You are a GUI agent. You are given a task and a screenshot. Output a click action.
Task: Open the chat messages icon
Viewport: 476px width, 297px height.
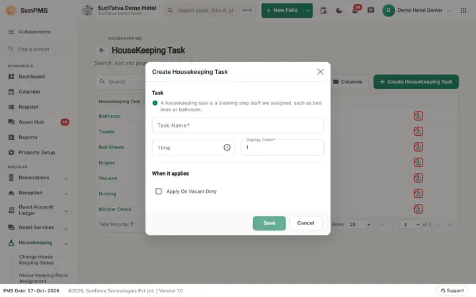point(371,11)
